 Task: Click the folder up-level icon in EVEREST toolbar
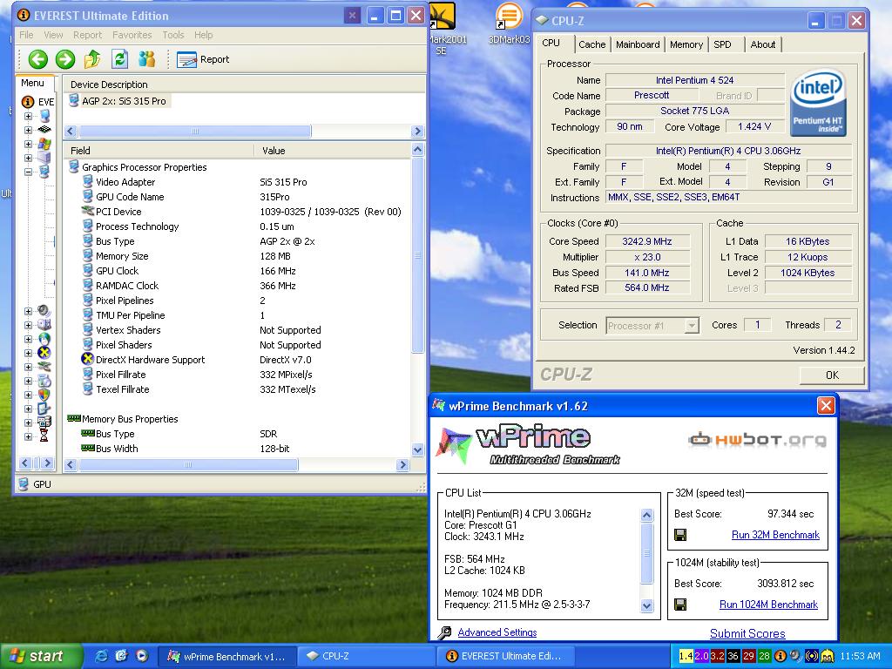click(x=92, y=58)
